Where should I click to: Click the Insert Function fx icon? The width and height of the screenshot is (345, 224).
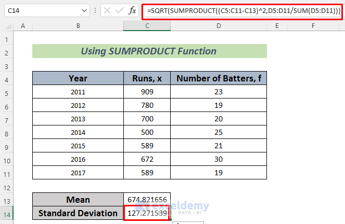[x=133, y=10]
